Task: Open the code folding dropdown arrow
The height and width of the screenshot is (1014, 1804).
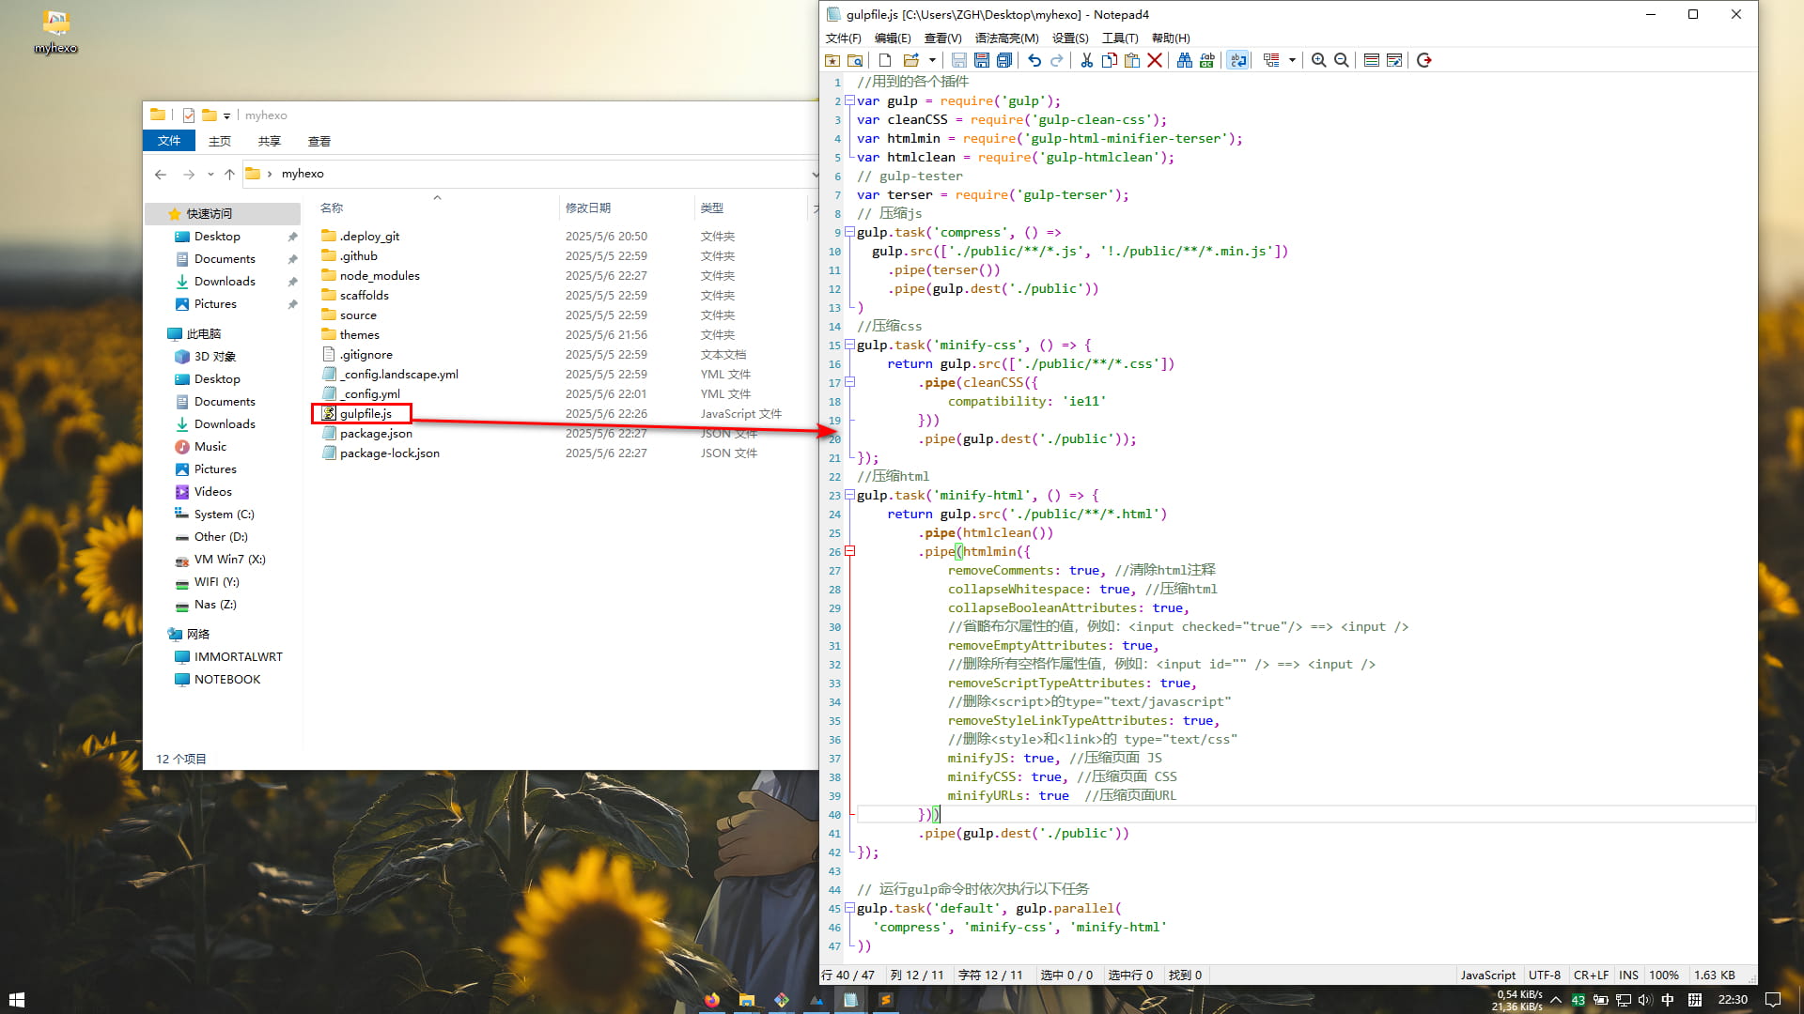Action: point(1292,60)
